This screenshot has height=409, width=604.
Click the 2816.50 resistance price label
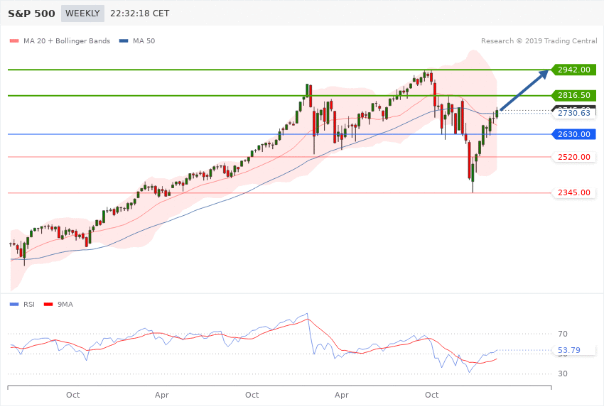(x=574, y=95)
